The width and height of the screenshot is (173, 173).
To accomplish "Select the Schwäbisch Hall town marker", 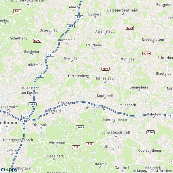I will [x=116, y=136].
